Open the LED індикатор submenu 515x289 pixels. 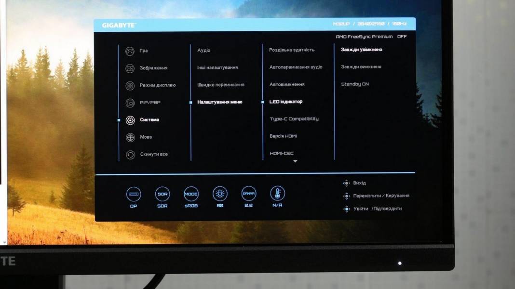pos(285,102)
